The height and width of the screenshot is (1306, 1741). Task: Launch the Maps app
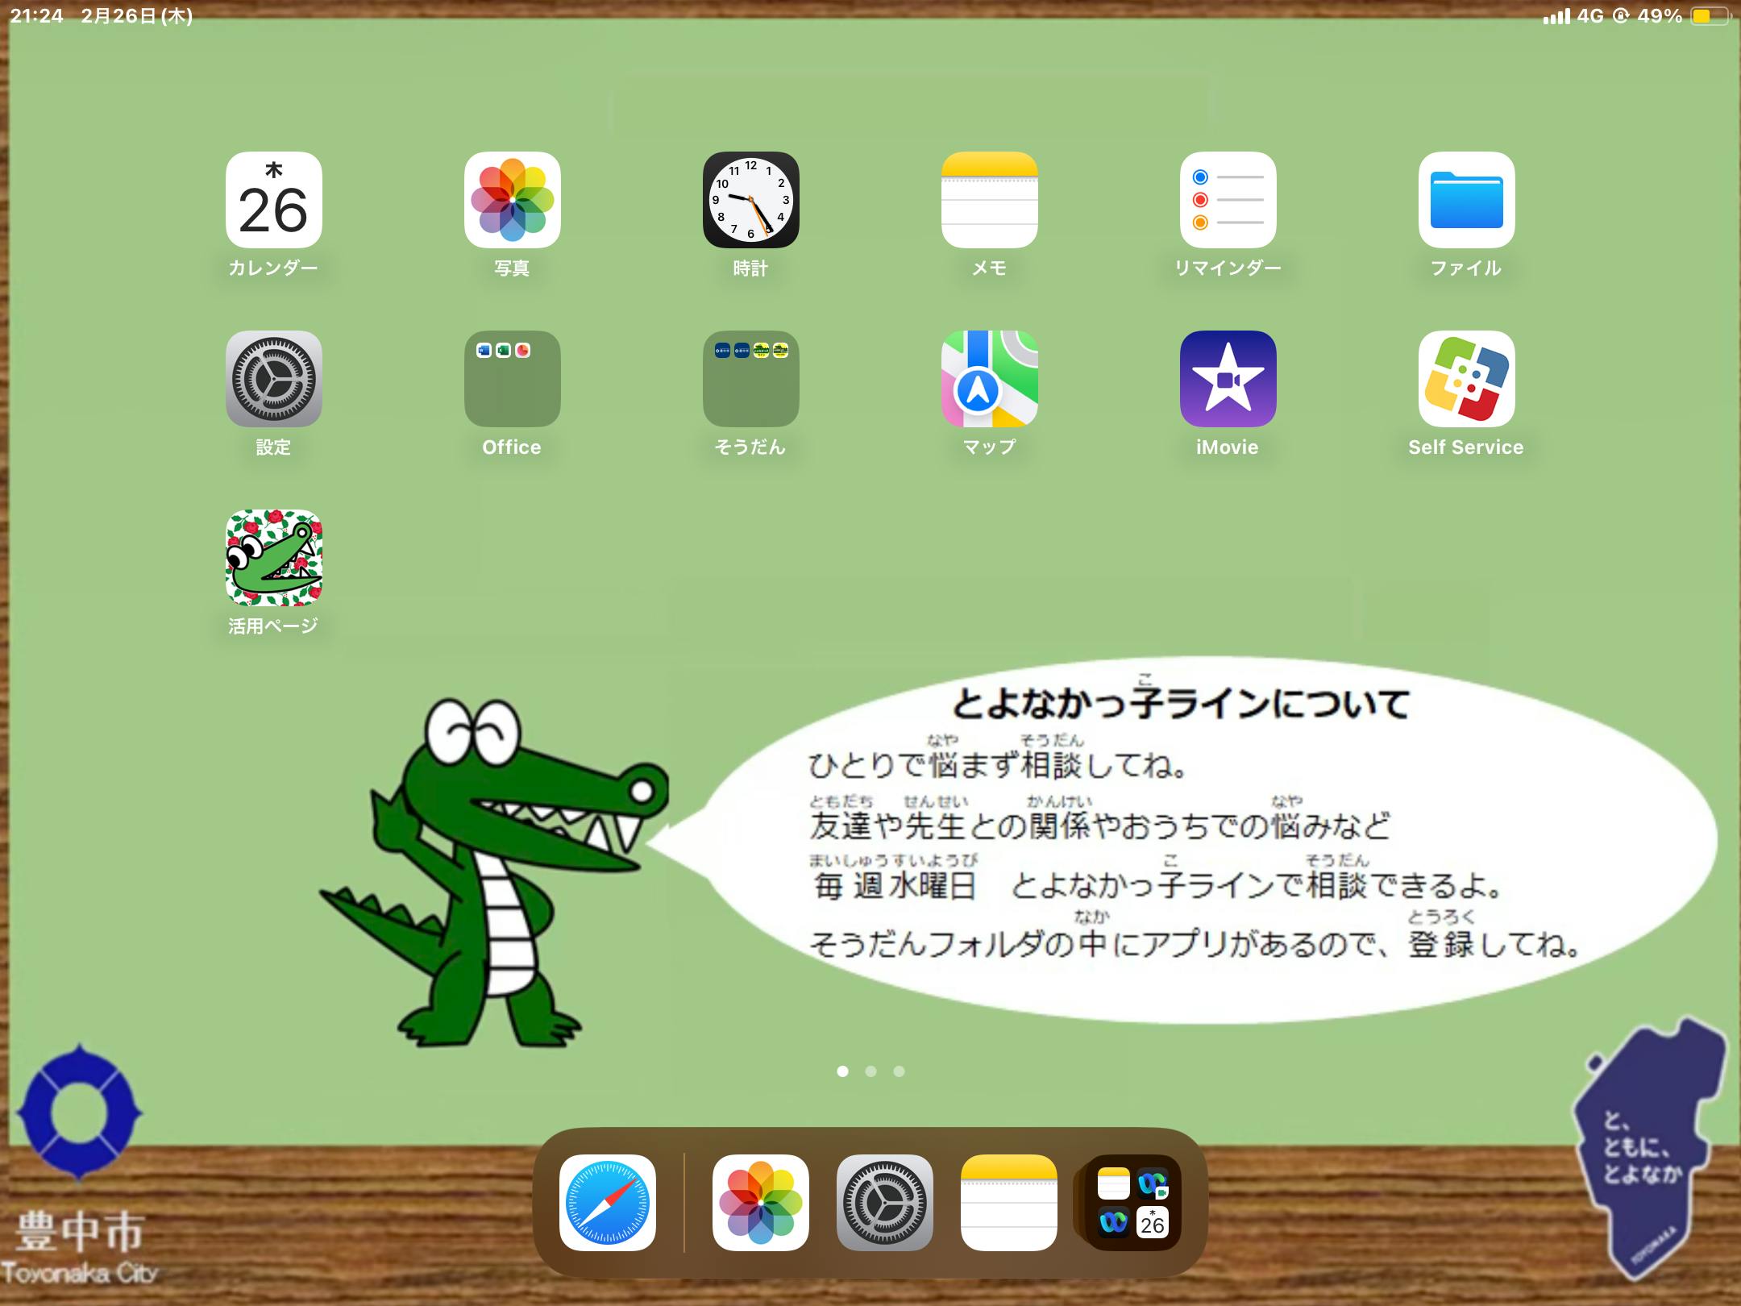(x=989, y=379)
